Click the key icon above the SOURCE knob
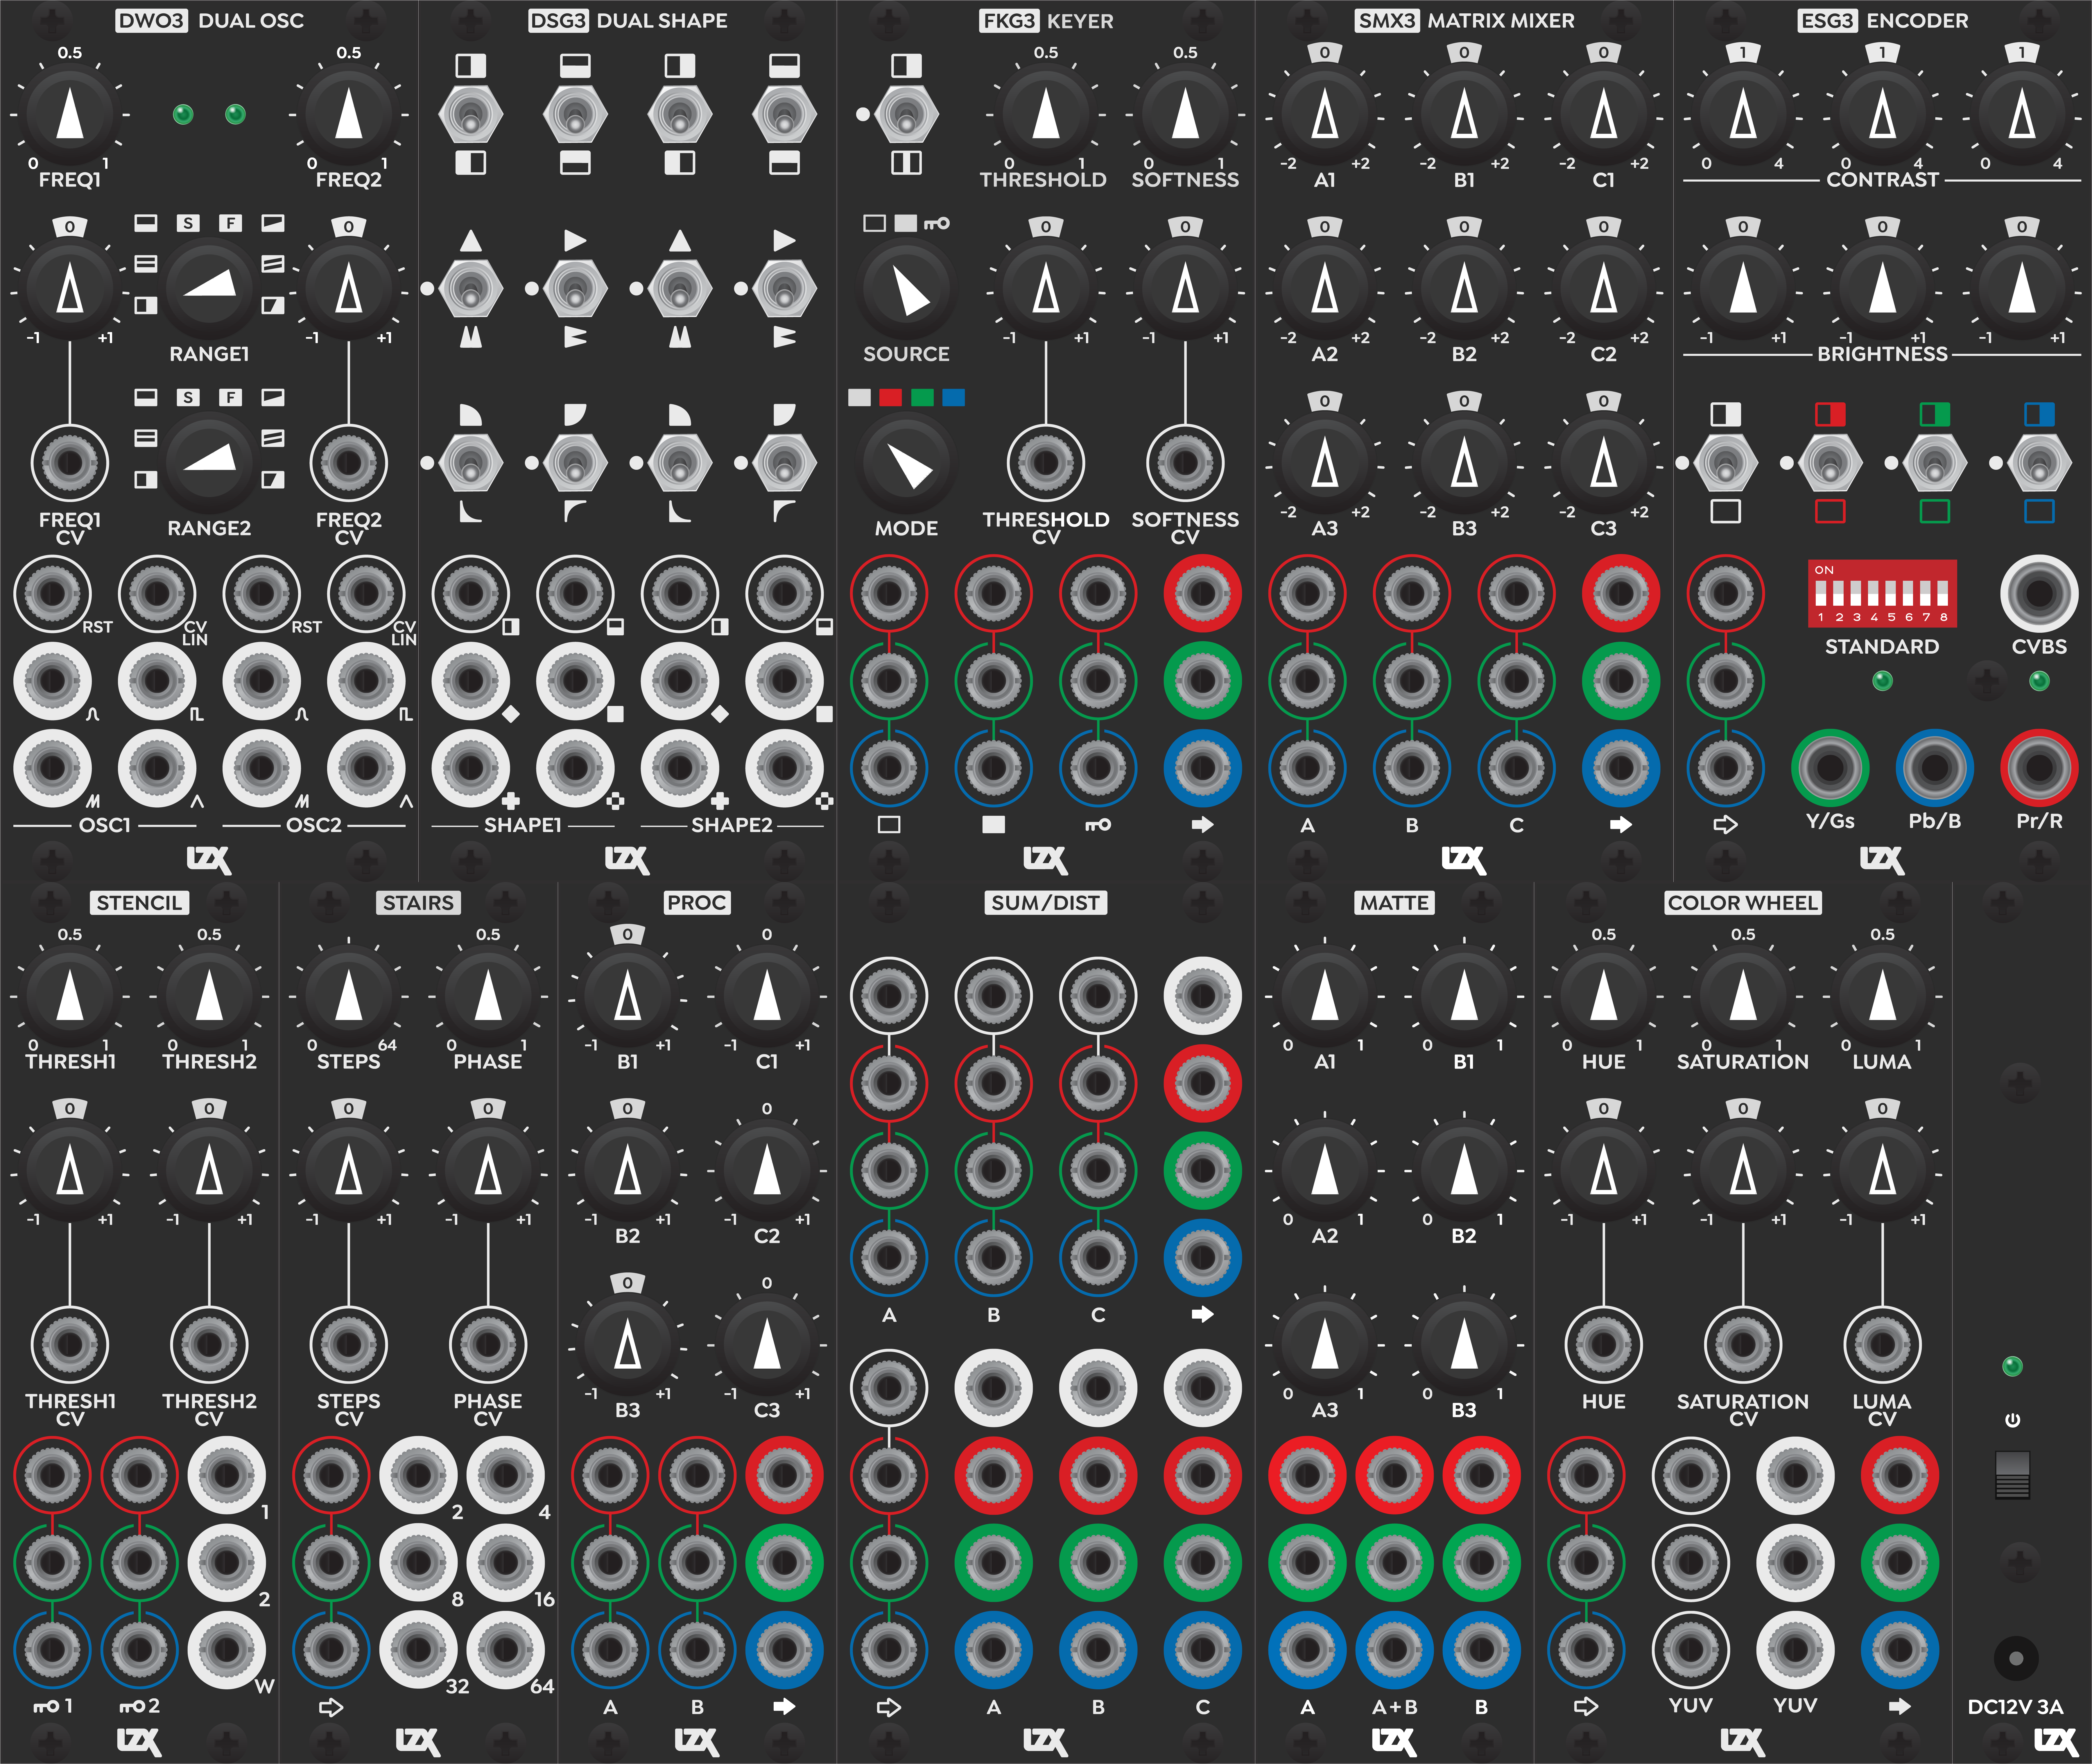The height and width of the screenshot is (1764, 2092). [x=937, y=223]
